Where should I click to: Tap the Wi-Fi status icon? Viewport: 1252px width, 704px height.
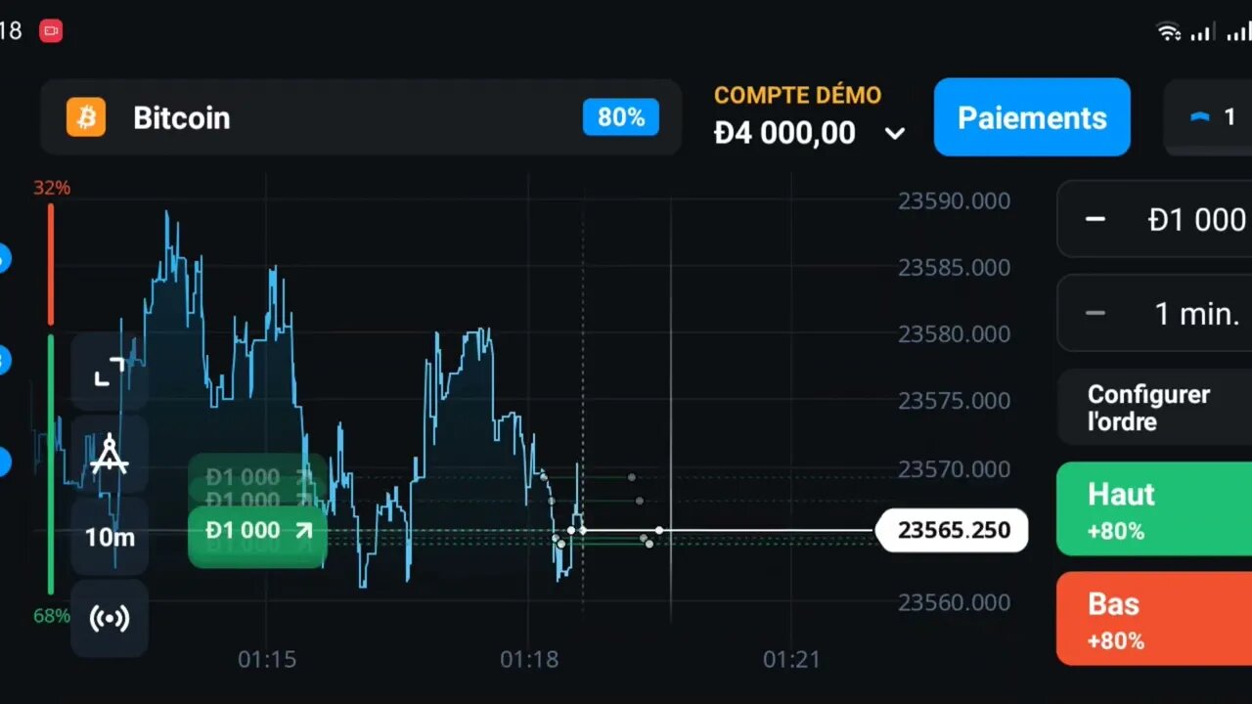point(1169,32)
